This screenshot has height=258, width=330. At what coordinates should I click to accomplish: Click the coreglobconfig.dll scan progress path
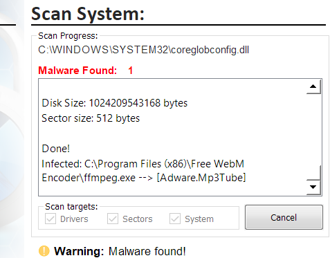(143, 50)
